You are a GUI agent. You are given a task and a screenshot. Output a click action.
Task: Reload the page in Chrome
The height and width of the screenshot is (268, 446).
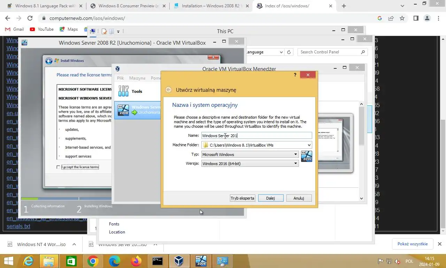pyautogui.click(x=30, y=18)
